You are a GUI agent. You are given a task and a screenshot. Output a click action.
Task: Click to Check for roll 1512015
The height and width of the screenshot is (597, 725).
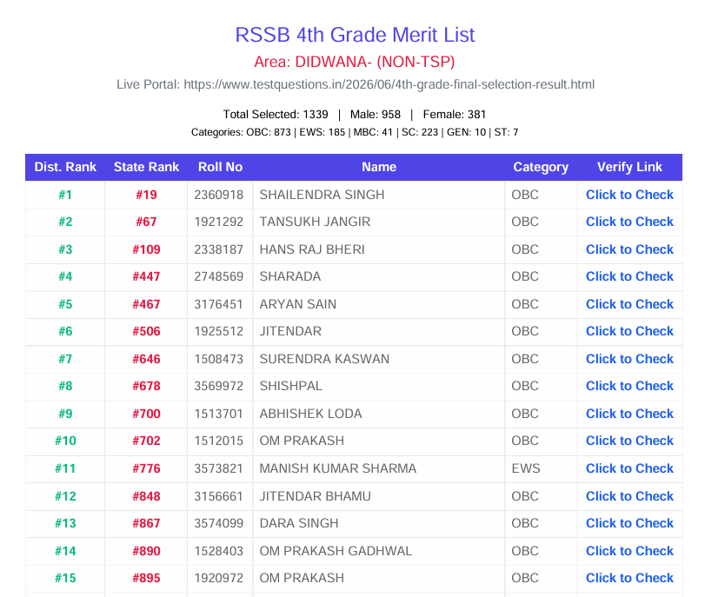pos(629,441)
